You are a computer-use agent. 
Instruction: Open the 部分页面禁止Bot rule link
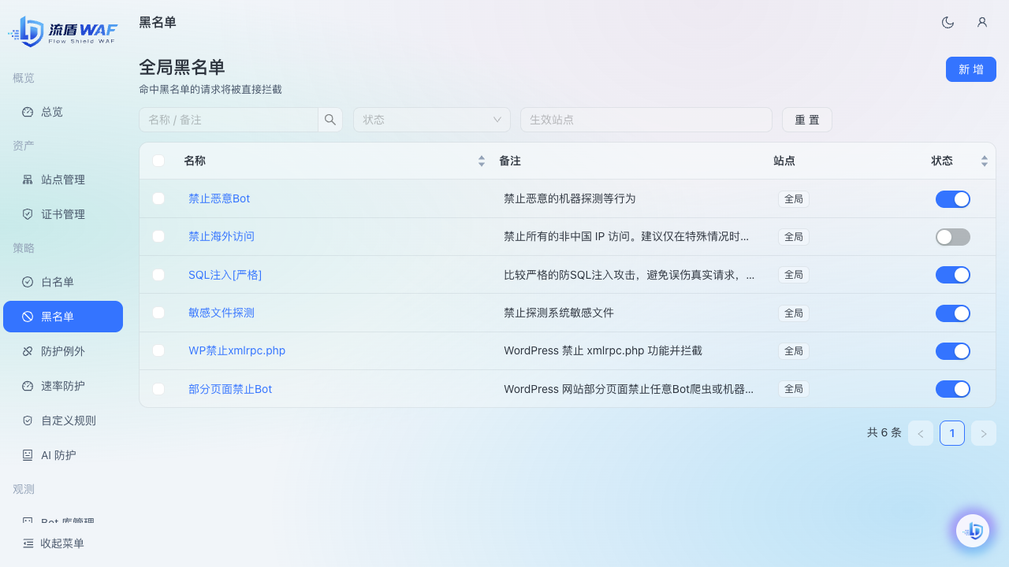click(230, 389)
